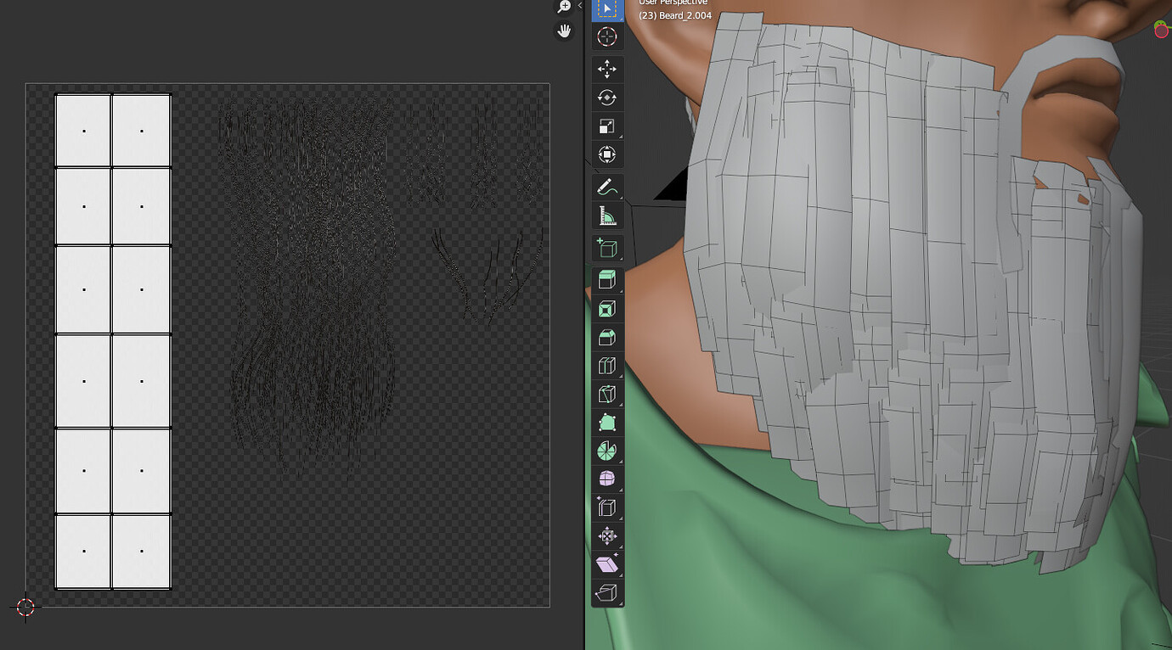Image resolution: width=1172 pixels, height=650 pixels.
Task: Choose the Smooth vertices tool
Action: pos(606,479)
